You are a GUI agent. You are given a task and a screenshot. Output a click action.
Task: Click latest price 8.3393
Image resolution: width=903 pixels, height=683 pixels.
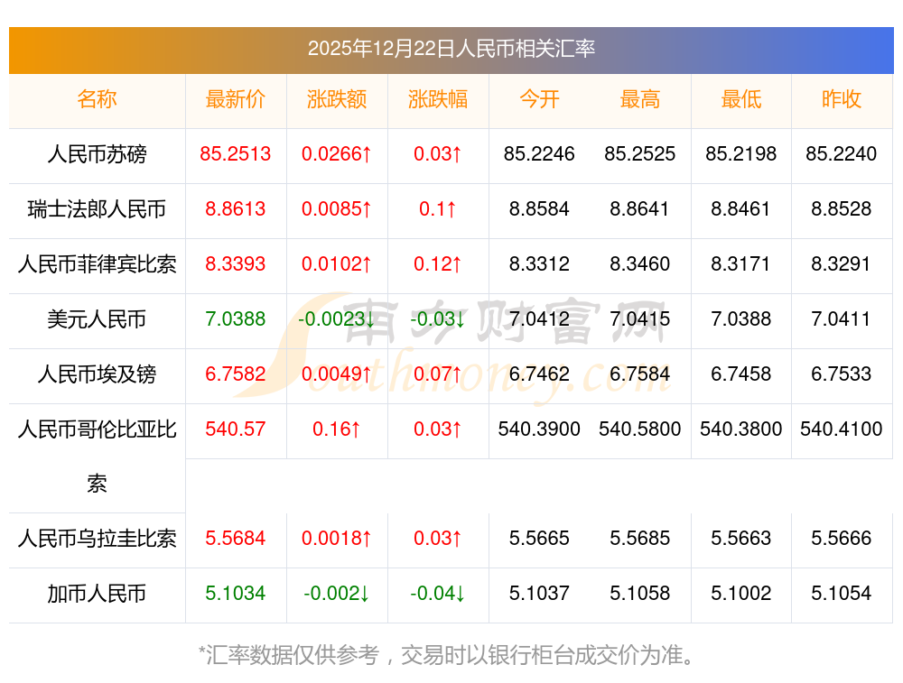click(236, 263)
